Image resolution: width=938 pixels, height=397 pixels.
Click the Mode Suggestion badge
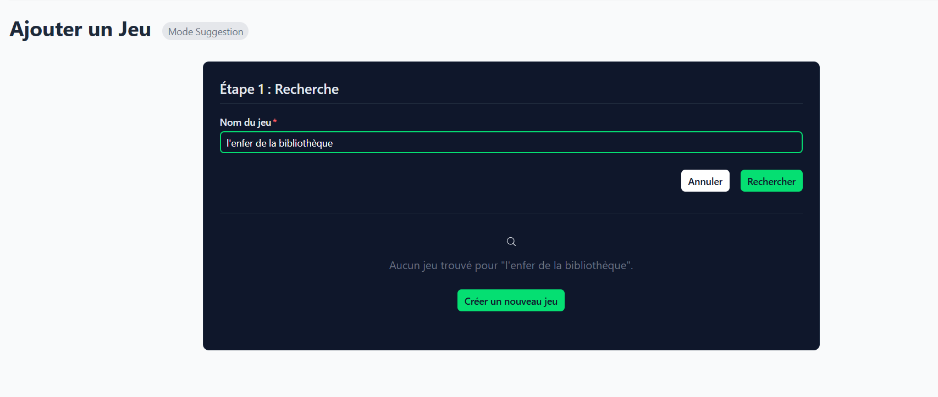205,31
